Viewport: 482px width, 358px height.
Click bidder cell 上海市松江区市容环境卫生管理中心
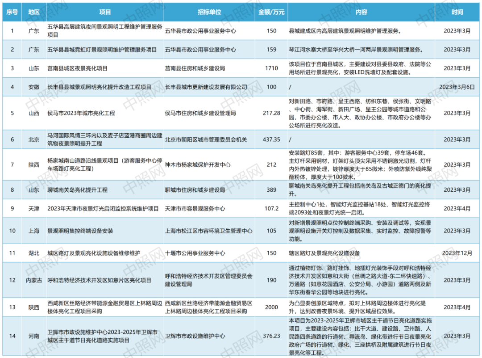209,231
